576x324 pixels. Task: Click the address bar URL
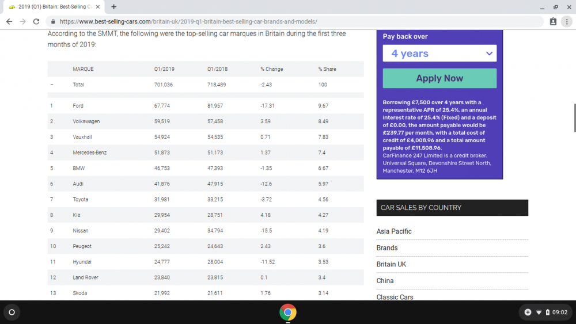point(188,22)
